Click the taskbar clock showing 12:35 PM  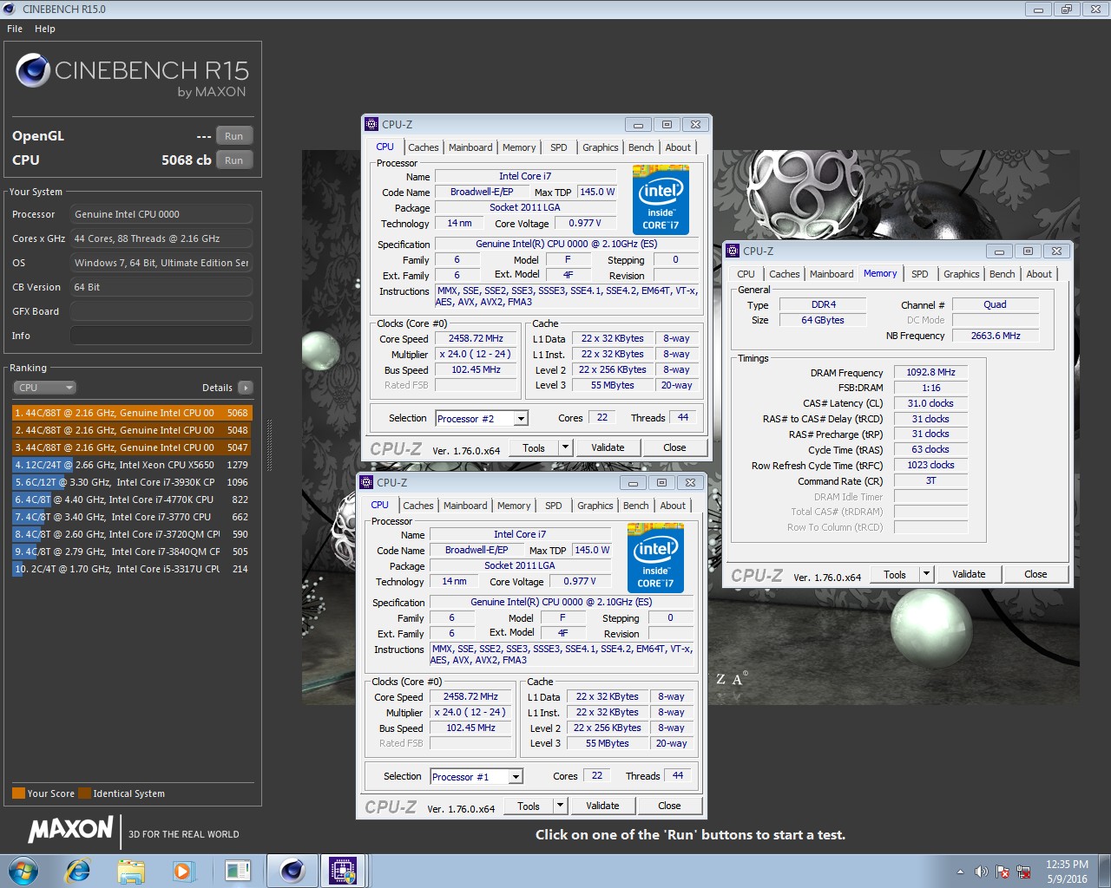click(x=1067, y=872)
